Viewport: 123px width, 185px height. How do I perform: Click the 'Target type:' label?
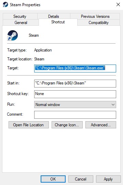[x=17, y=50]
